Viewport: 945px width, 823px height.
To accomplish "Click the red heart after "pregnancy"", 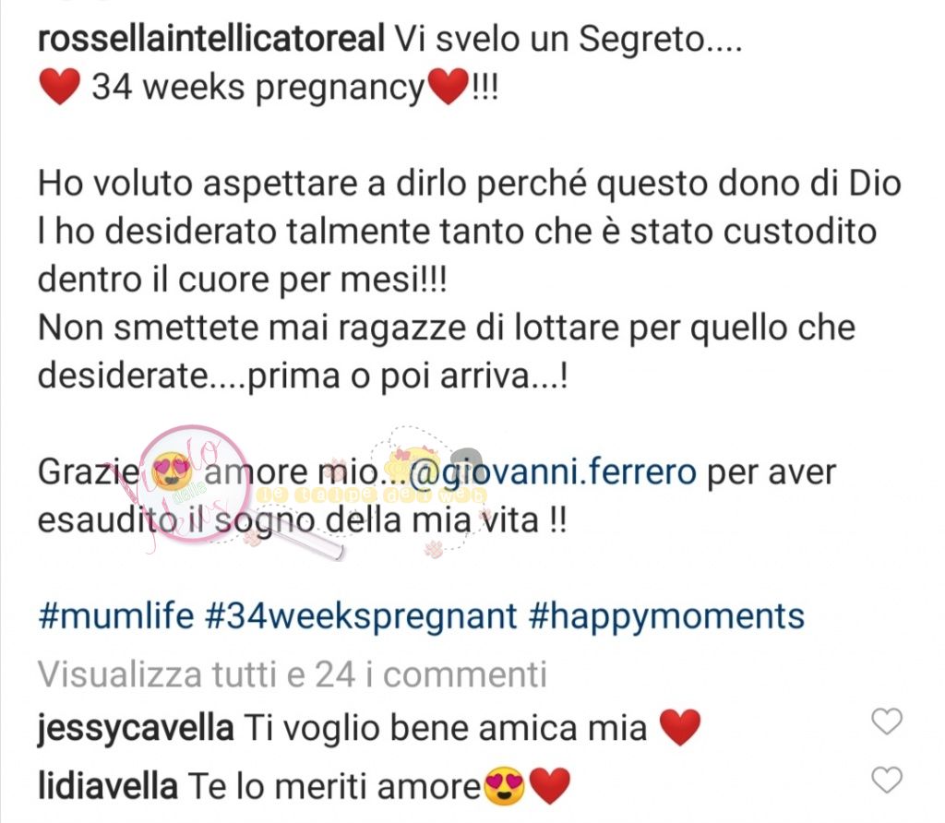I will 448,86.
